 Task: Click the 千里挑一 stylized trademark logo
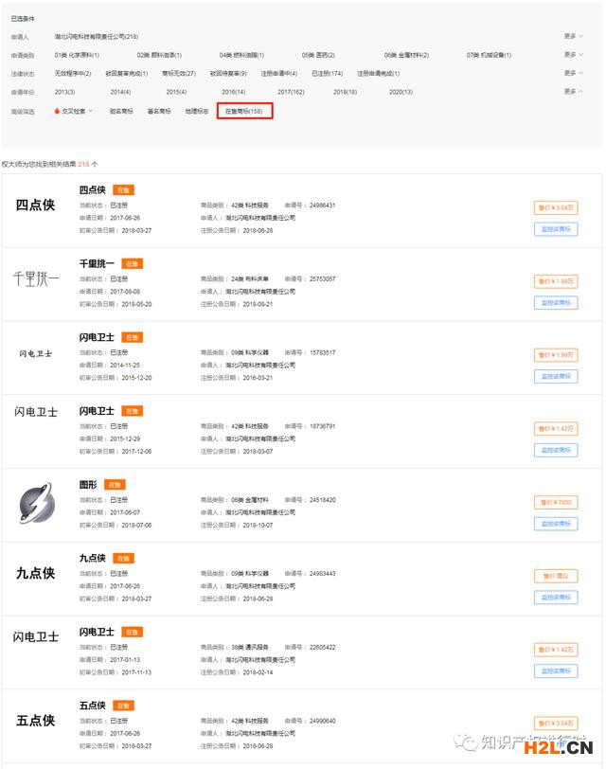(36, 278)
